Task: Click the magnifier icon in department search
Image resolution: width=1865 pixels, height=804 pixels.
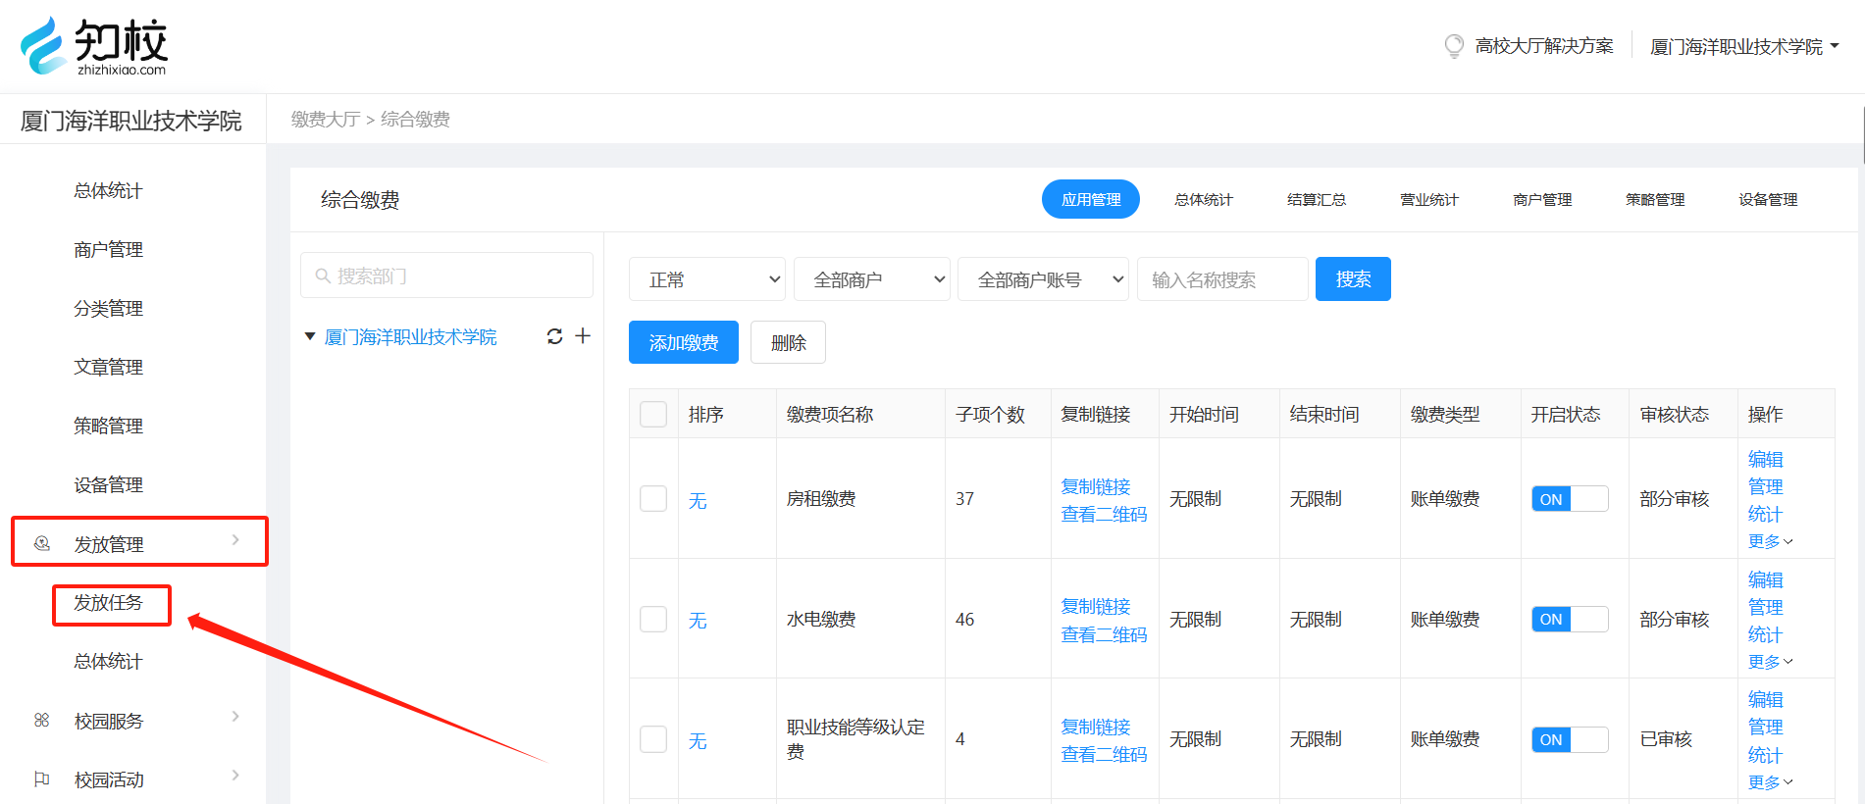Action: [322, 276]
